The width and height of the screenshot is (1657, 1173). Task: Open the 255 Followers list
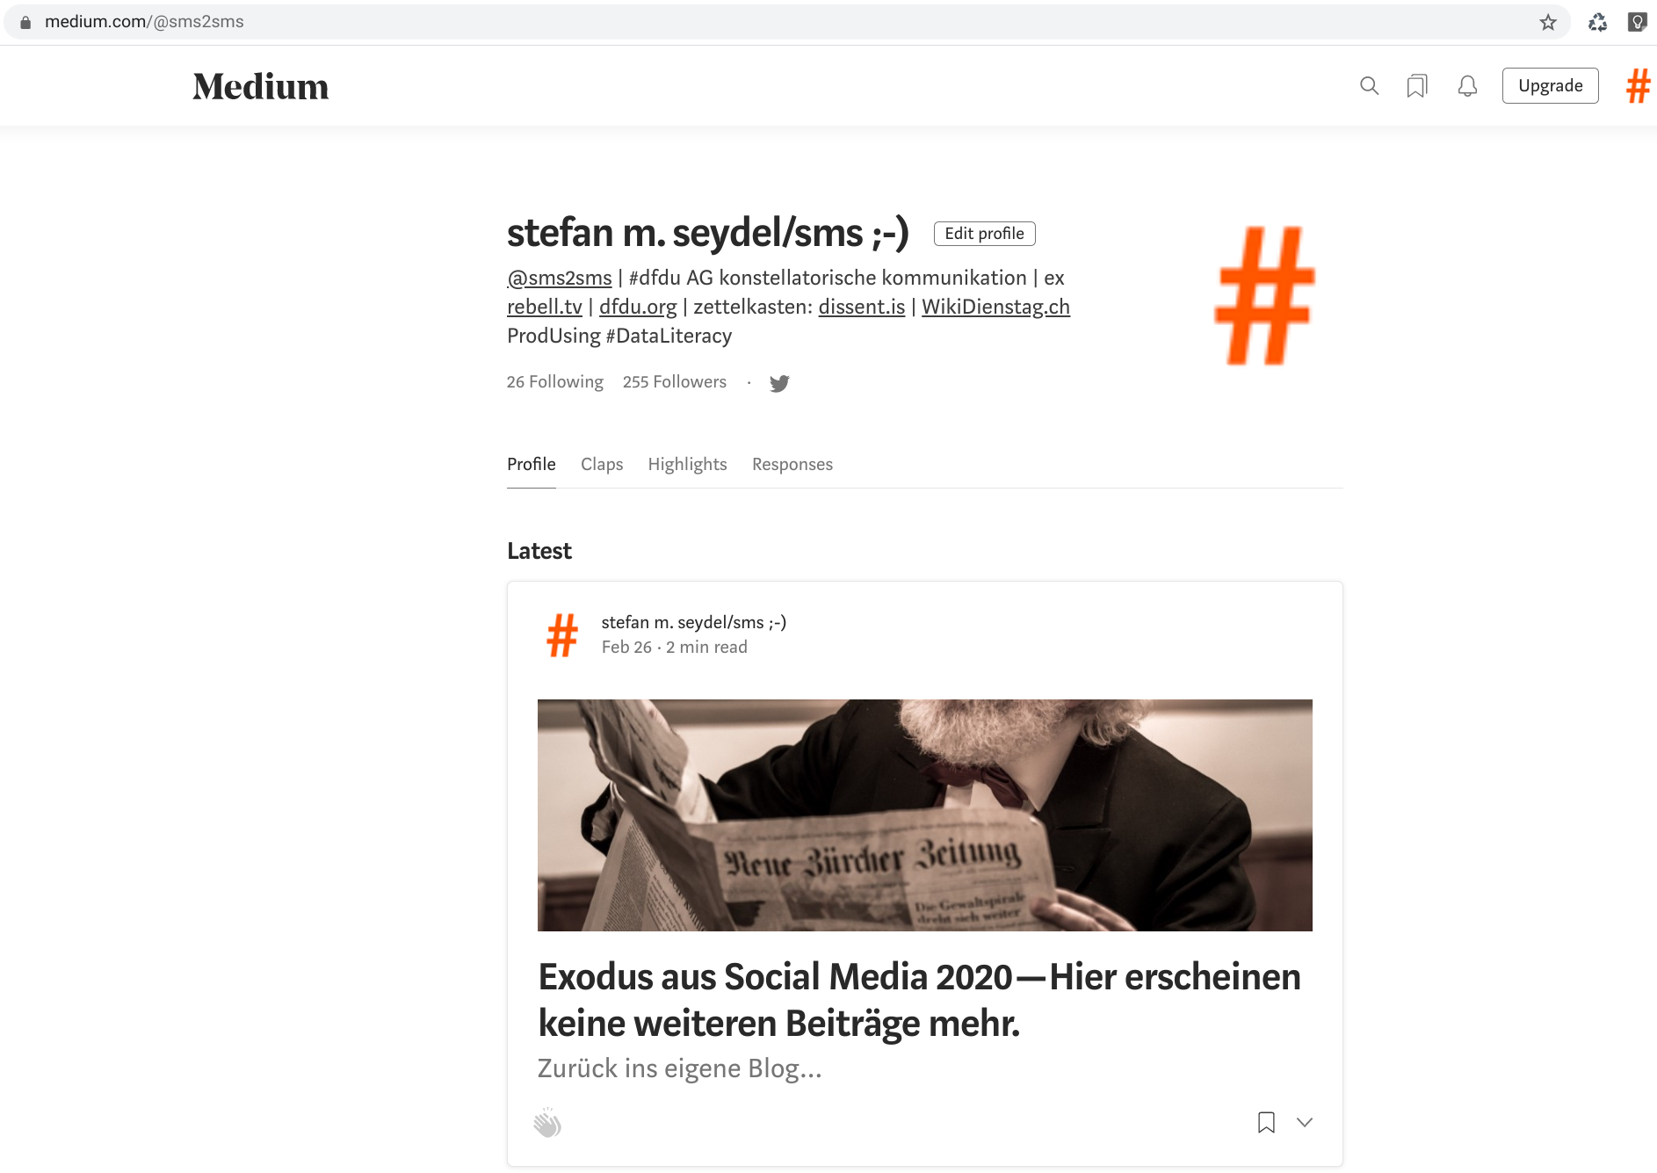click(674, 382)
